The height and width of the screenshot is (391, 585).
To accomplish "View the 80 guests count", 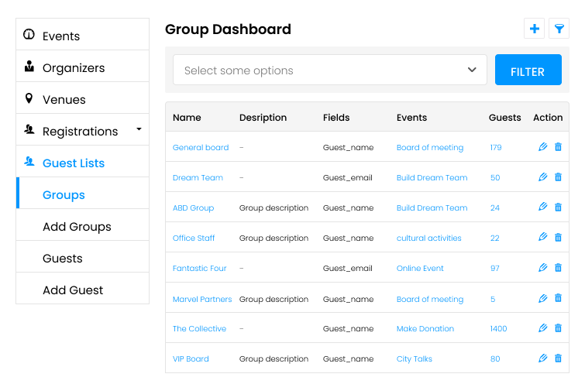I will click(x=495, y=359).
